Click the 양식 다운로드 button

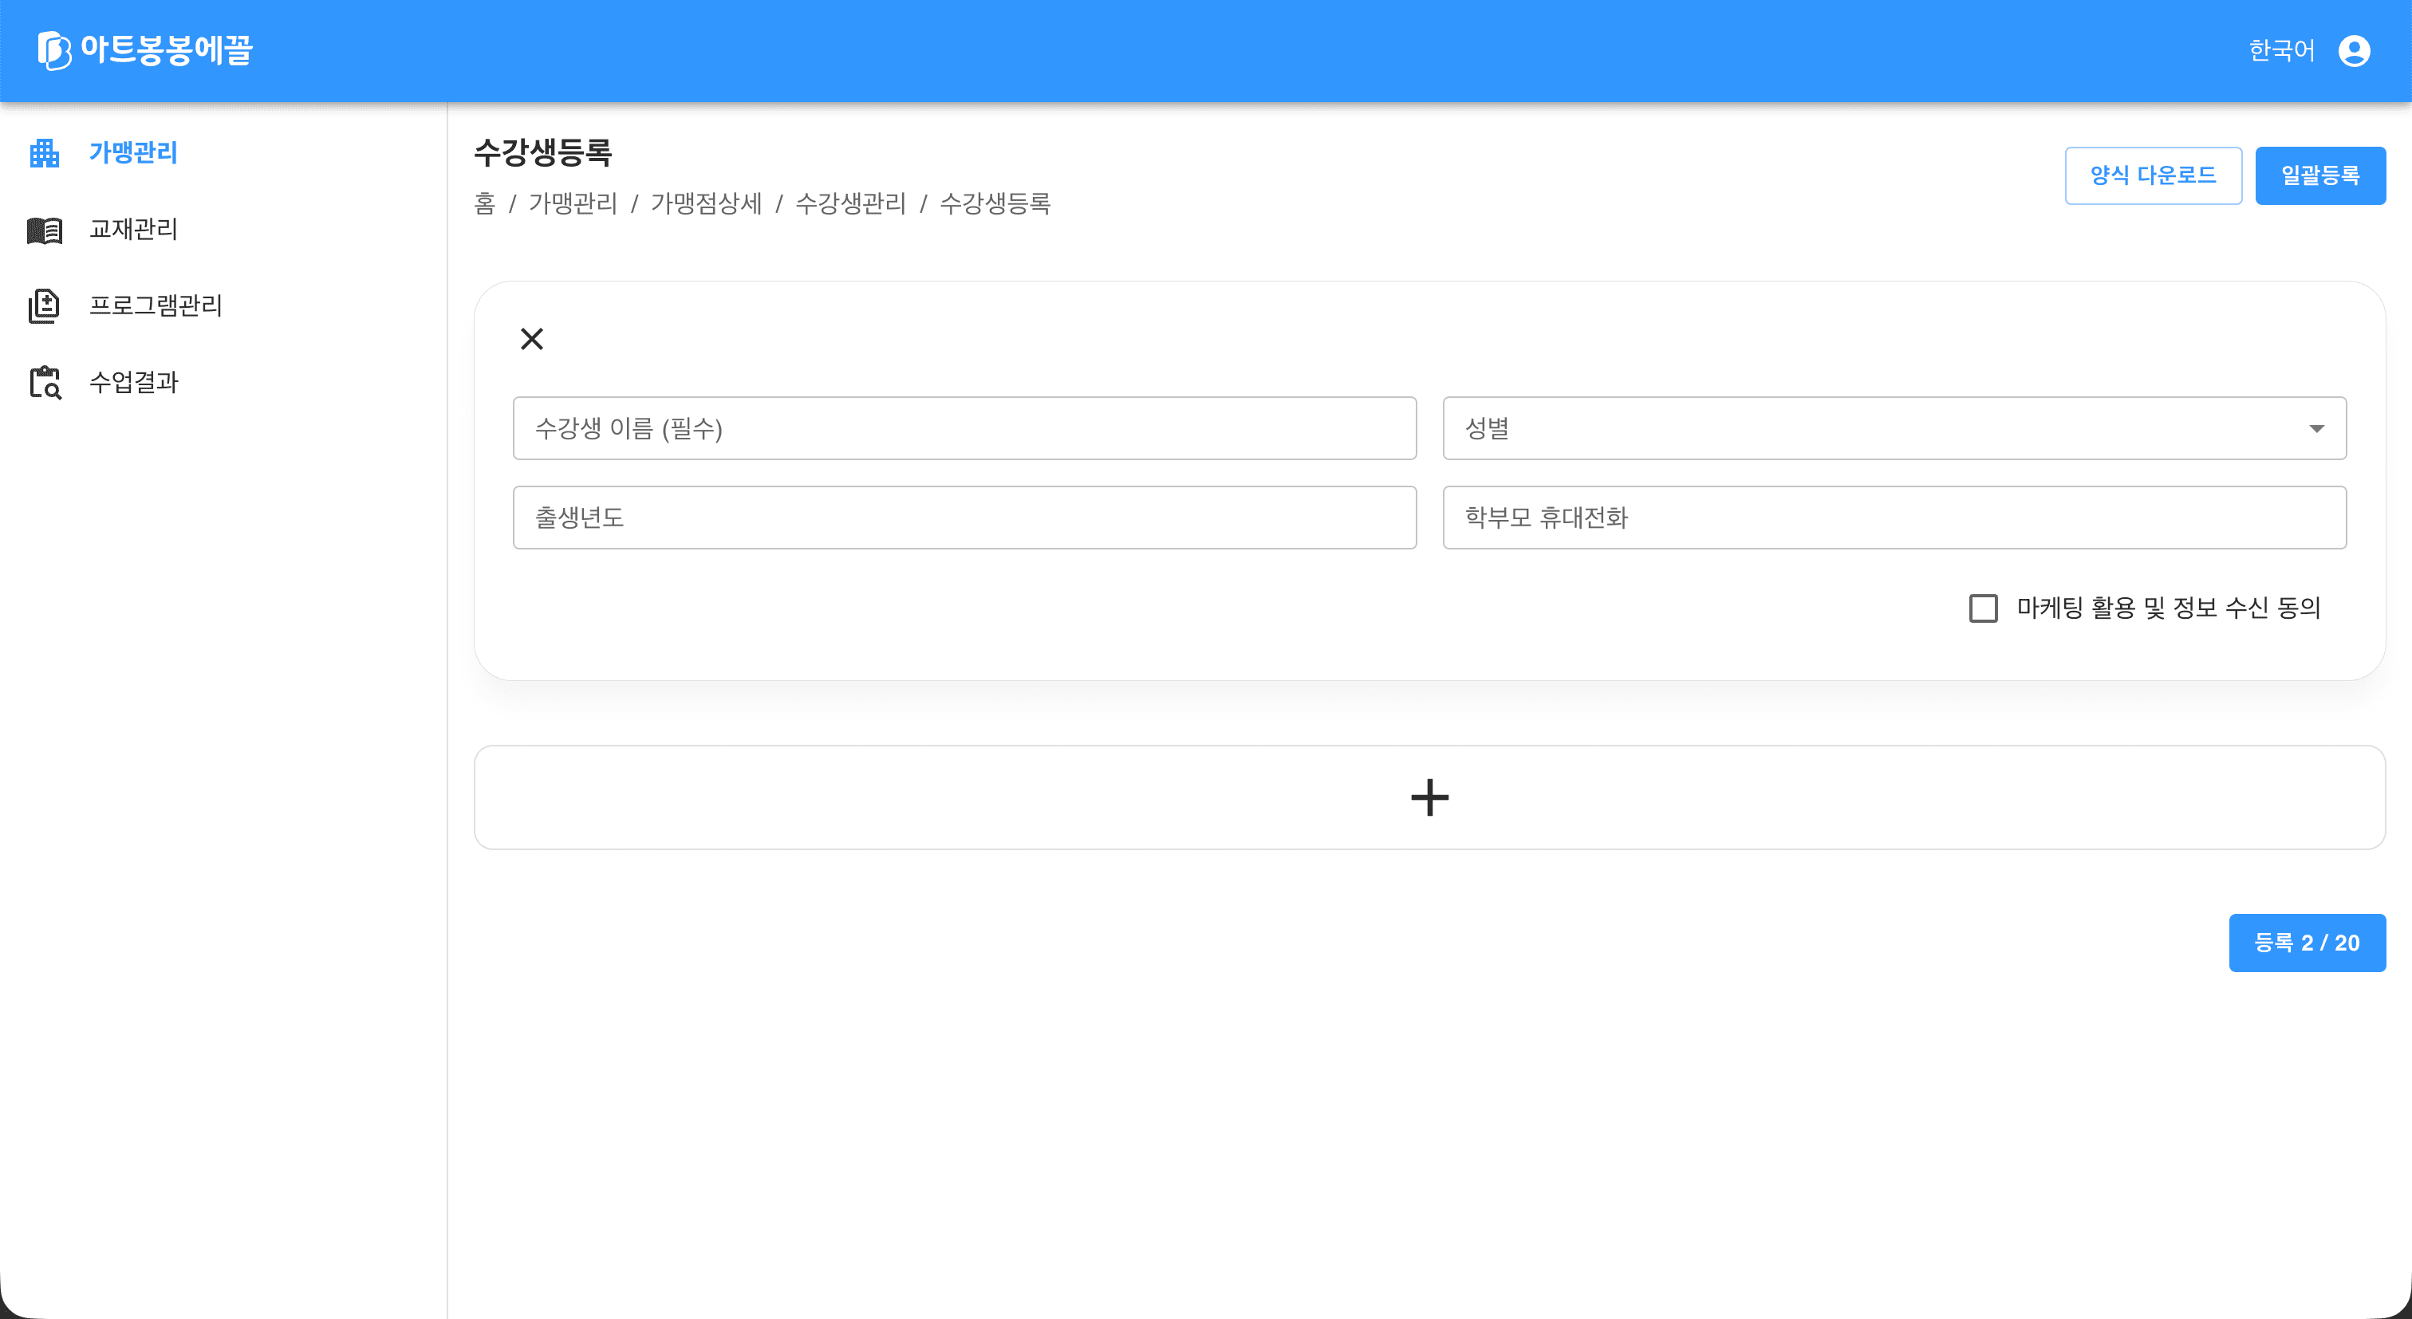tap(2153, 175)
